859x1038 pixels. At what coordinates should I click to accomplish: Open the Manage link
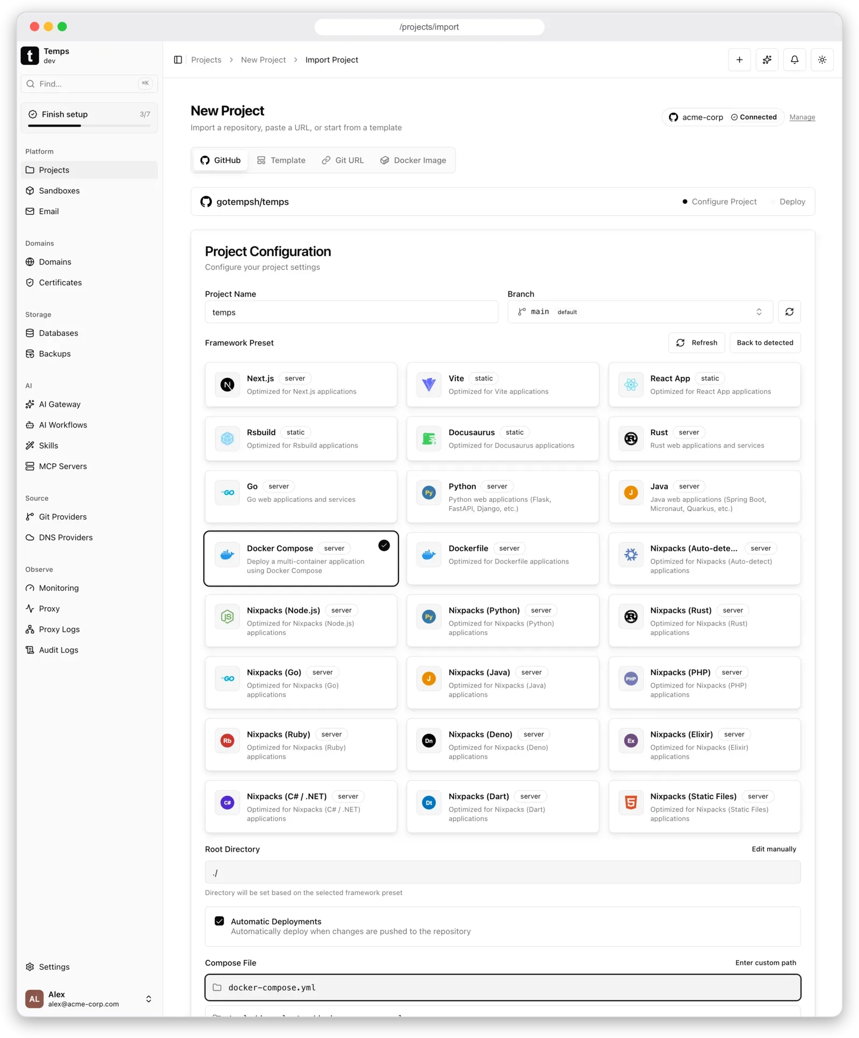pyautogui.click(x=802, y=117)
